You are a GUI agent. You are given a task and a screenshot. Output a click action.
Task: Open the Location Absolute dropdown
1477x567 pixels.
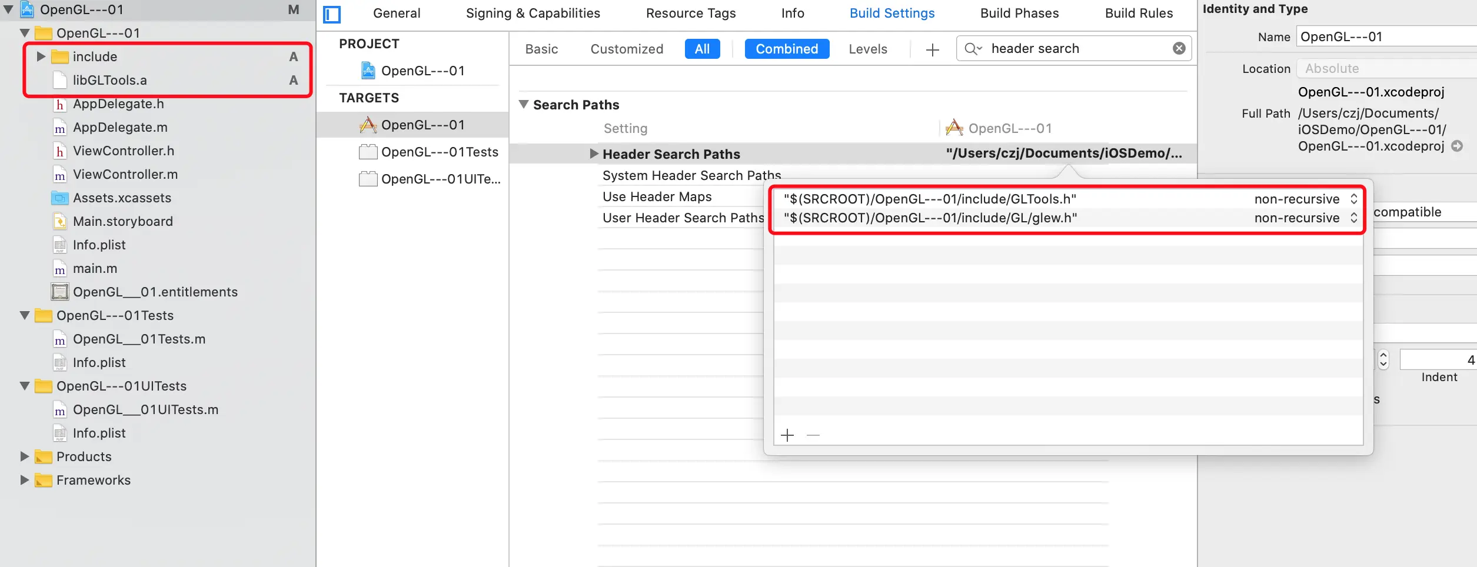coord(1386,68)
